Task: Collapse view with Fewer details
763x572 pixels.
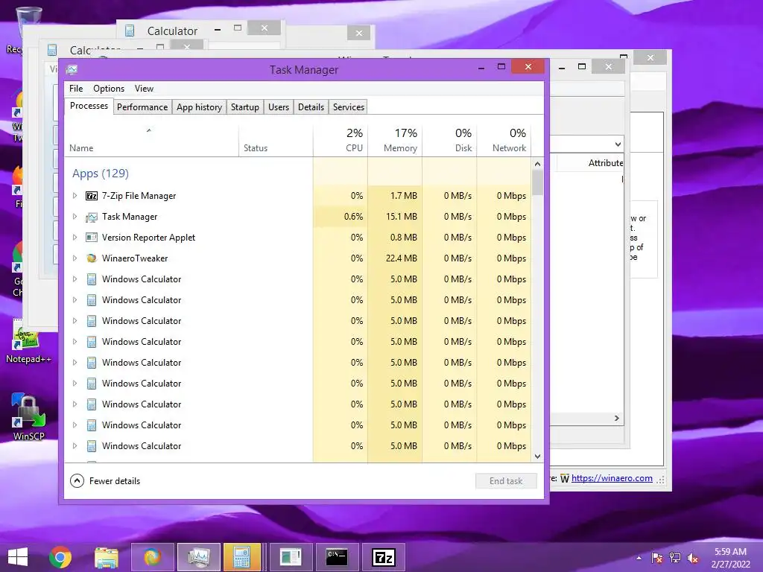Action: coord(105,481)
